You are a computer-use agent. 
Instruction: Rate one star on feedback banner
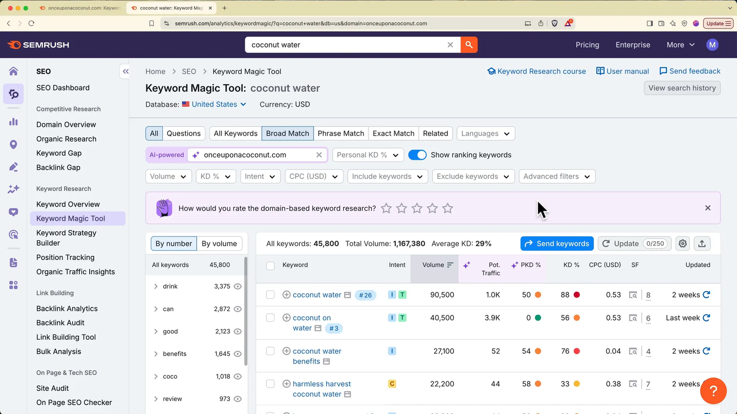click(386, 208)
